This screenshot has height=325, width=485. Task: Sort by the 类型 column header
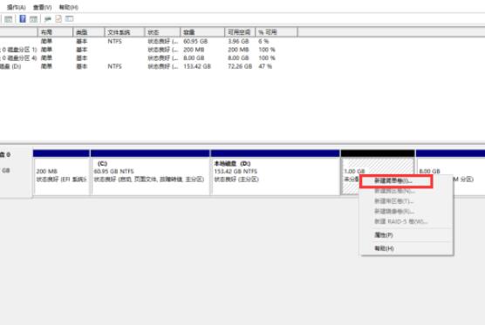[x=89, y=32]
